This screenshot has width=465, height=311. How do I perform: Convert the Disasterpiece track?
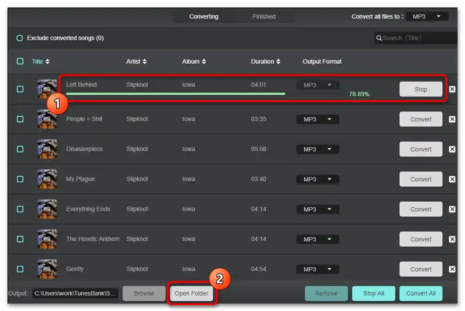[x=421, y=149]
